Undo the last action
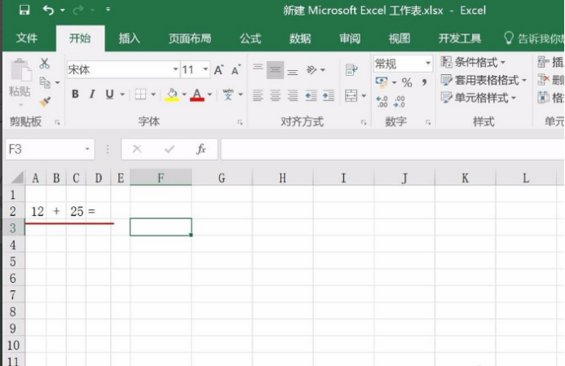The height and width of the screenshot is (366, 565). [x=48, y=10]
